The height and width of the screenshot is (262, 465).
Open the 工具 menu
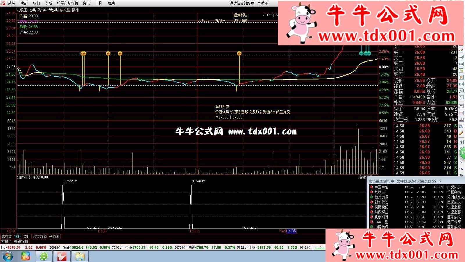(x=99, y=3)
